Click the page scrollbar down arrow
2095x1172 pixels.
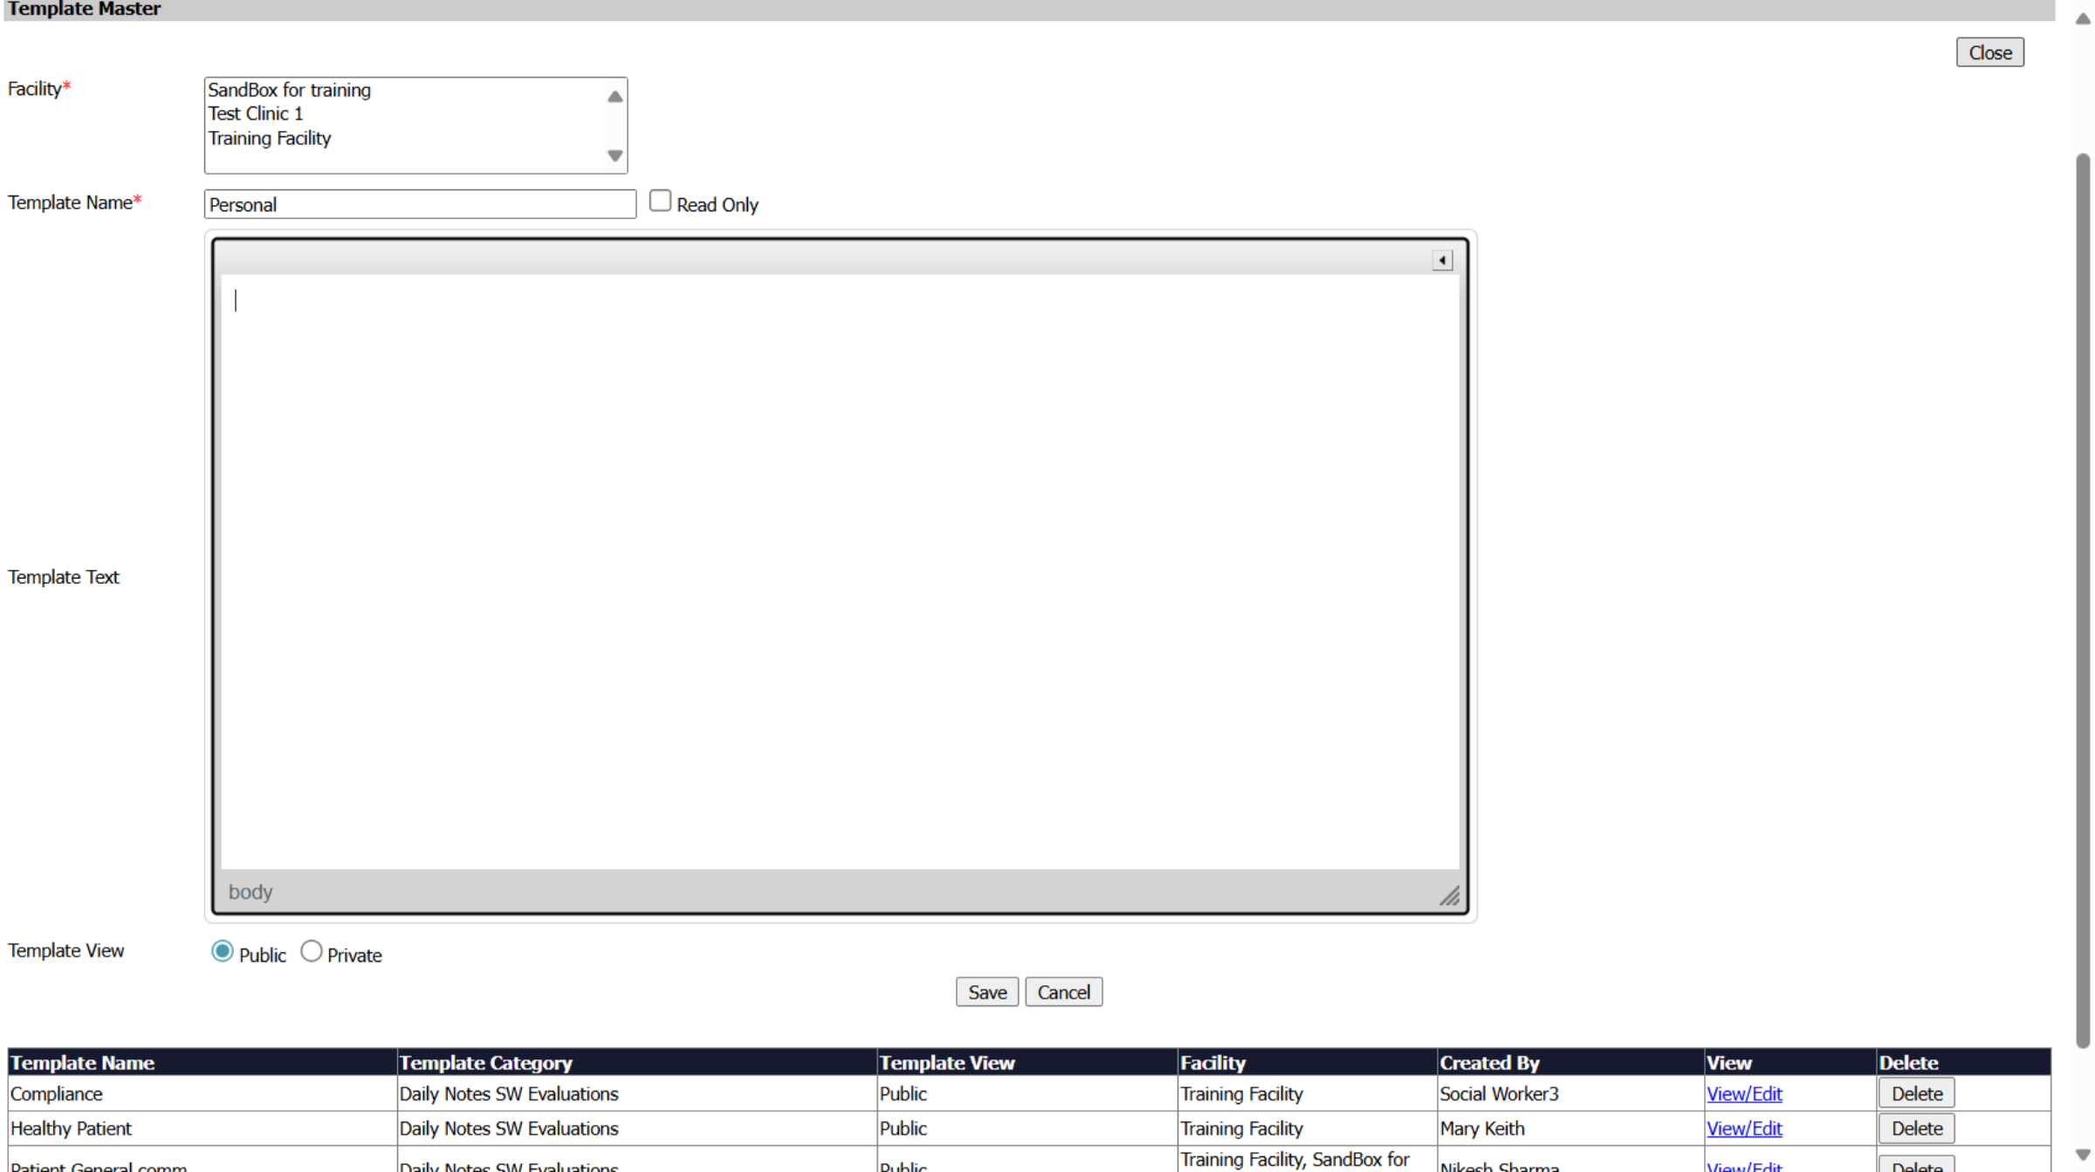pos(2083,1155)
